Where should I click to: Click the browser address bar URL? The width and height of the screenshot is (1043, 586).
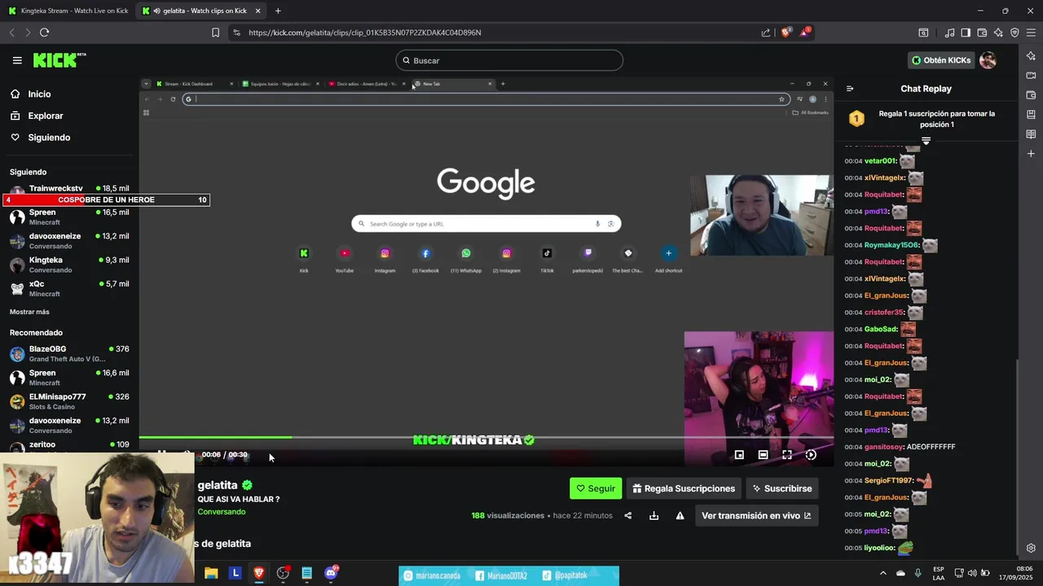tap(365, 33)
